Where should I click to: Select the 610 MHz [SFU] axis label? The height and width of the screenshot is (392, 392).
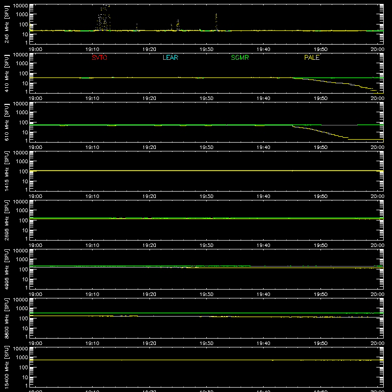[x=7, y=122]
